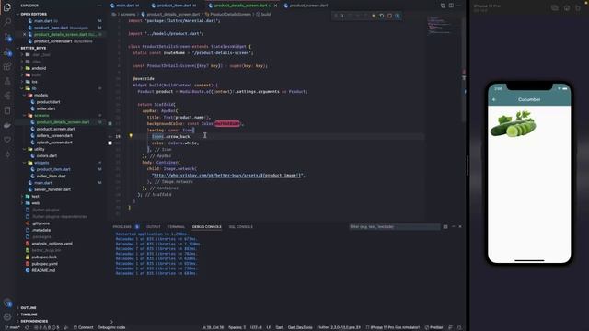Open the Search view in activity bar

click(x=7, y=21)
